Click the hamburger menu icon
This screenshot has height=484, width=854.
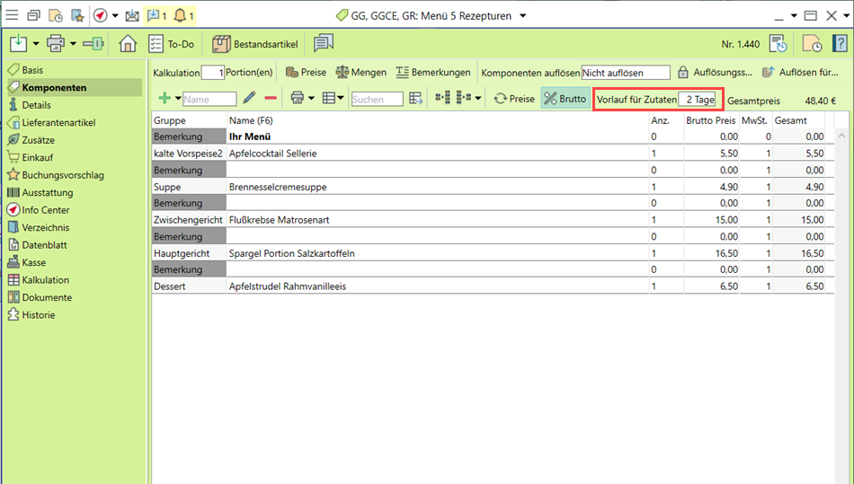click(x=12, y=15)
